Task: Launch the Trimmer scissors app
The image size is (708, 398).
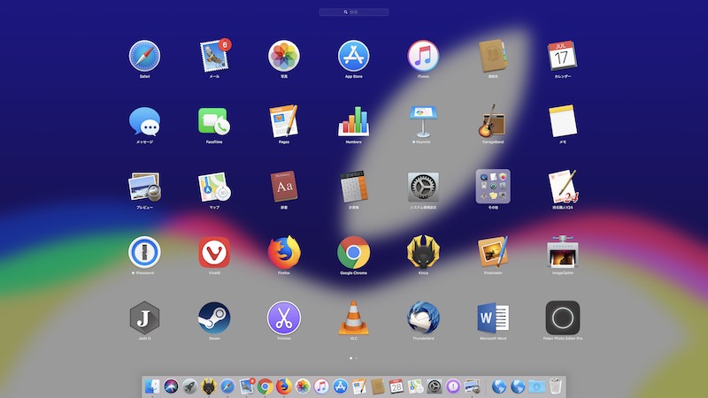Action: click(x=284, y=318)
